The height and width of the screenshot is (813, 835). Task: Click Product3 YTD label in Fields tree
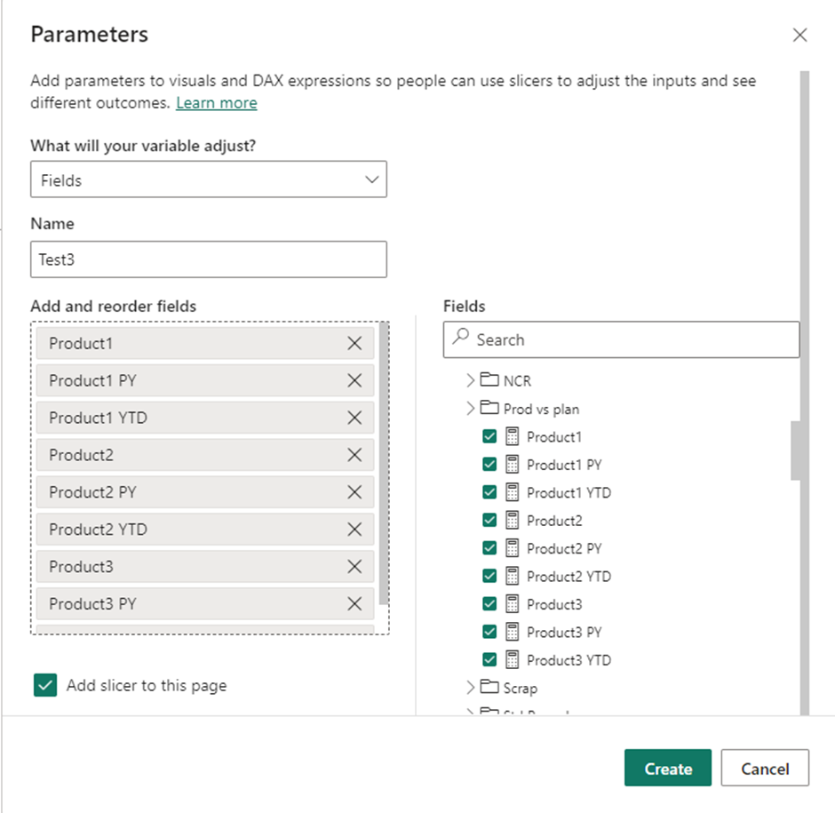(569, 660)
